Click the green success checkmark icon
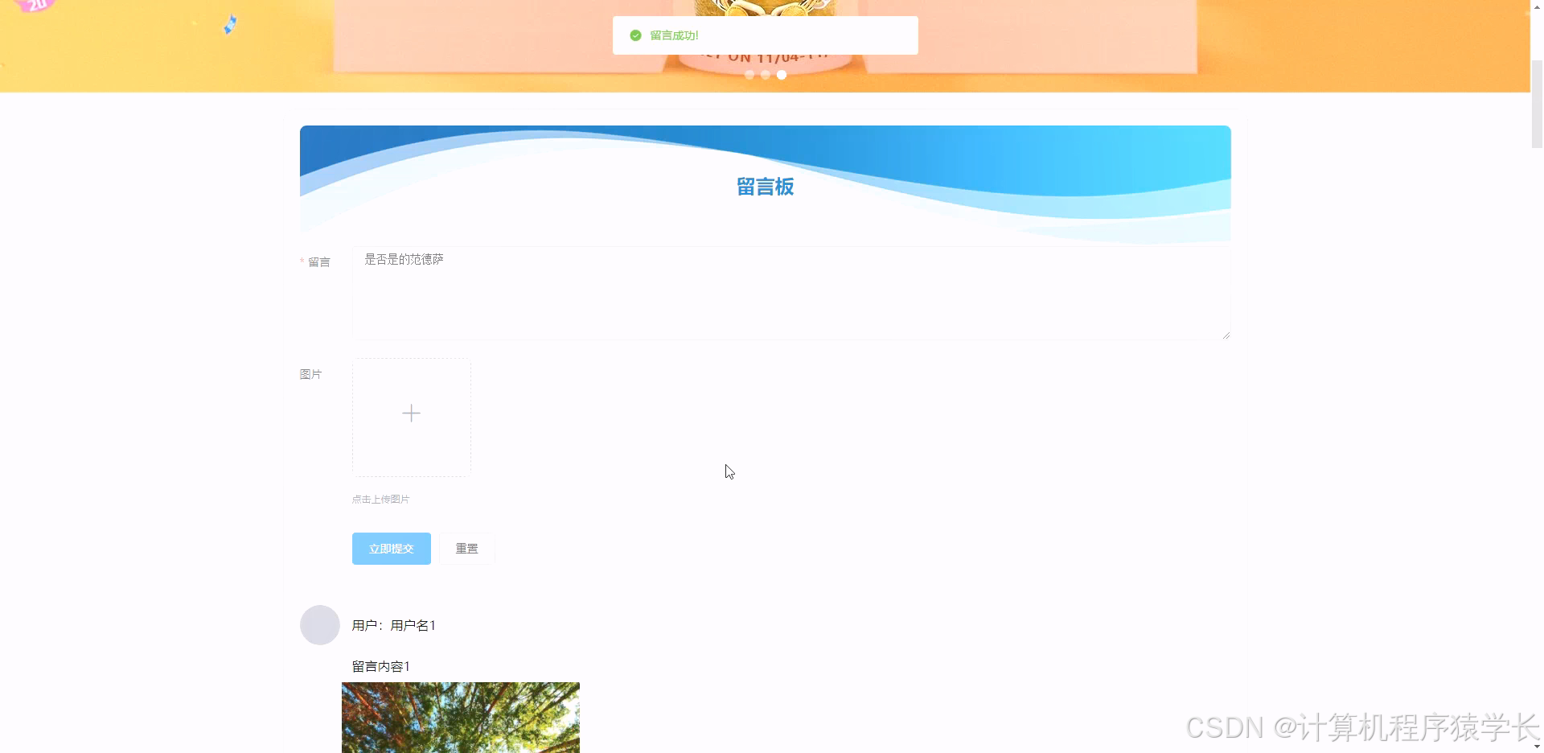This screenshot has height=753, width=1544. point(634,35)
